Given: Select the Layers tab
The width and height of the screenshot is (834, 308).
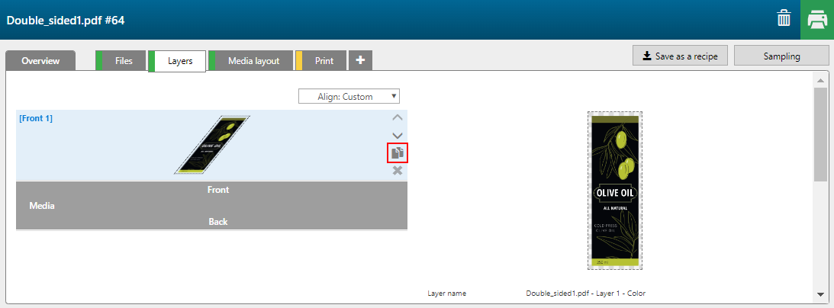Looking at the screenshot, I should (180, 61).
